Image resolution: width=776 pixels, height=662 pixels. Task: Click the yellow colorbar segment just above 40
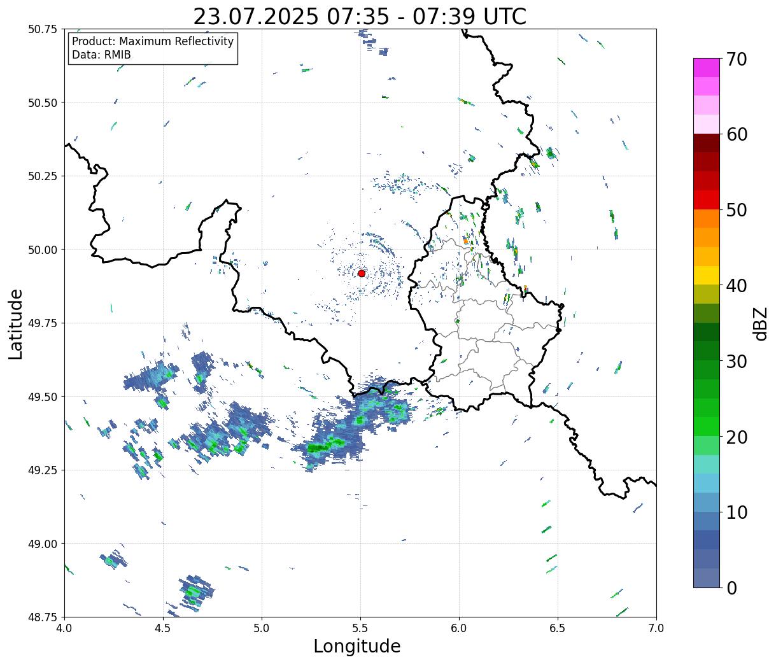click(x=707, y=275)
